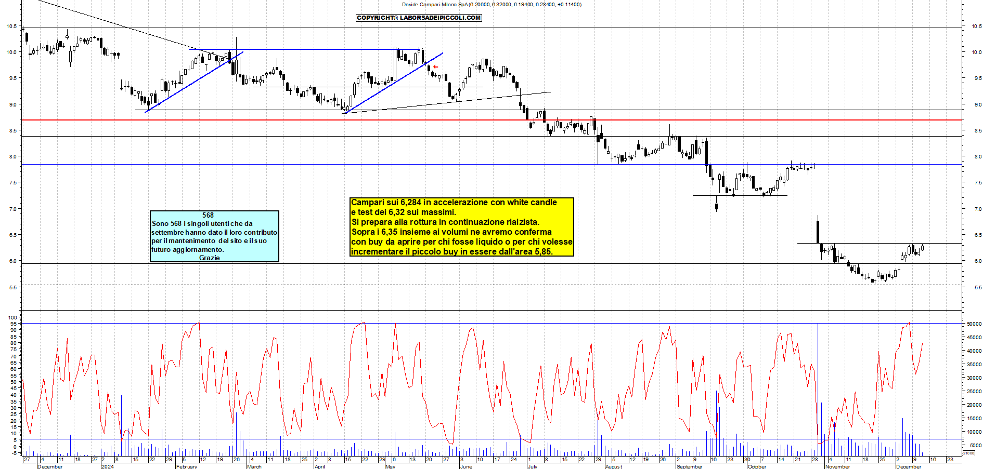Click the '45000' volume scale value

[974, 337]
